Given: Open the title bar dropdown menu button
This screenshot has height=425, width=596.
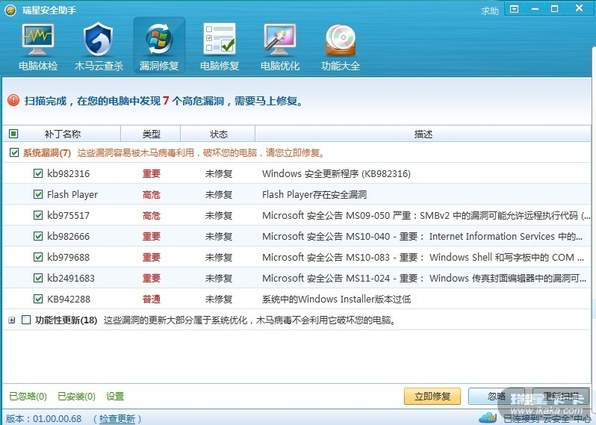Looking at the screenshot, I should (x=515, y=9).
